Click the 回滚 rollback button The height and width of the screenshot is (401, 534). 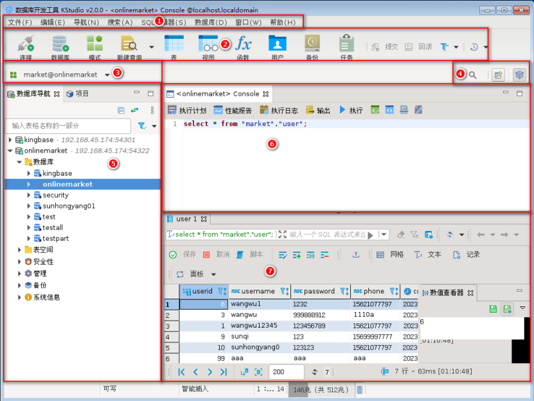point(418,47)
